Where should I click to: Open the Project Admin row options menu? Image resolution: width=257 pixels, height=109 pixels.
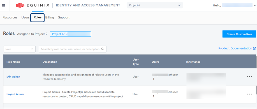pos(249,94)
